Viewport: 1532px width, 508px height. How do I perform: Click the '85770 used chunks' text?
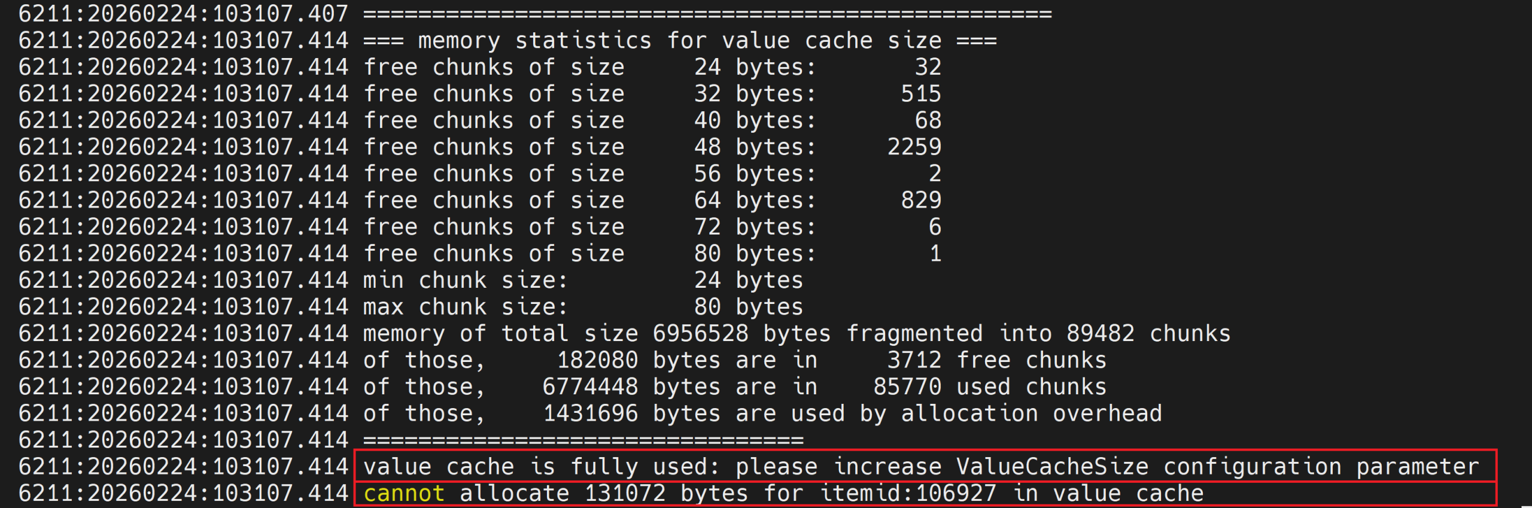click(x=989, y=387)
